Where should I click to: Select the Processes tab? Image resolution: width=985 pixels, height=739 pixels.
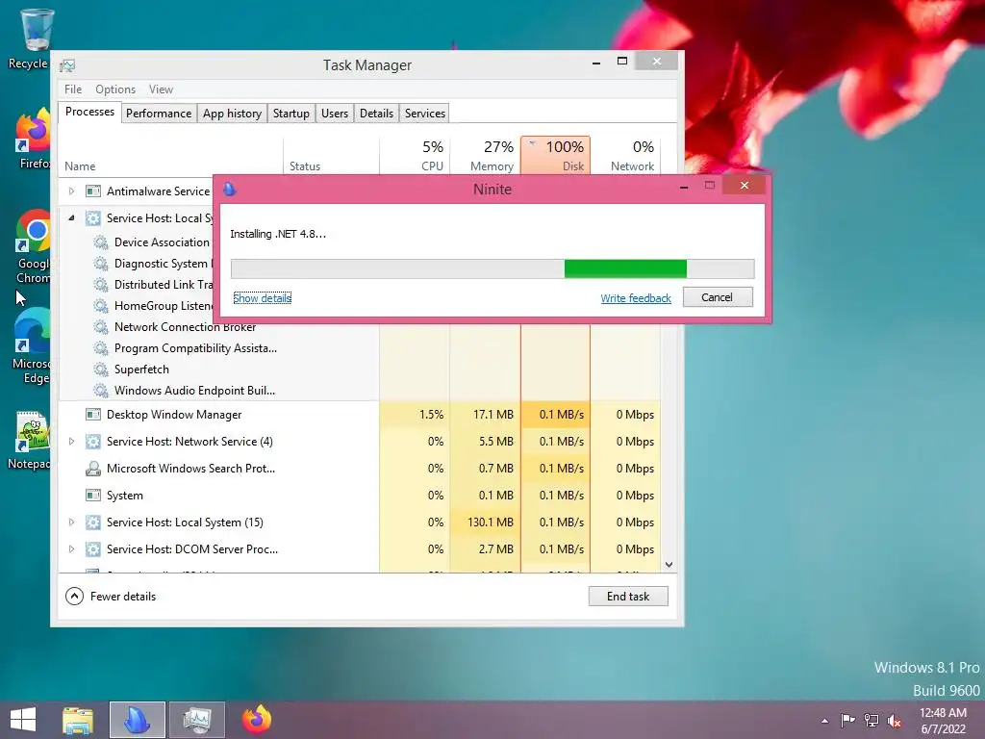(89, 112)
